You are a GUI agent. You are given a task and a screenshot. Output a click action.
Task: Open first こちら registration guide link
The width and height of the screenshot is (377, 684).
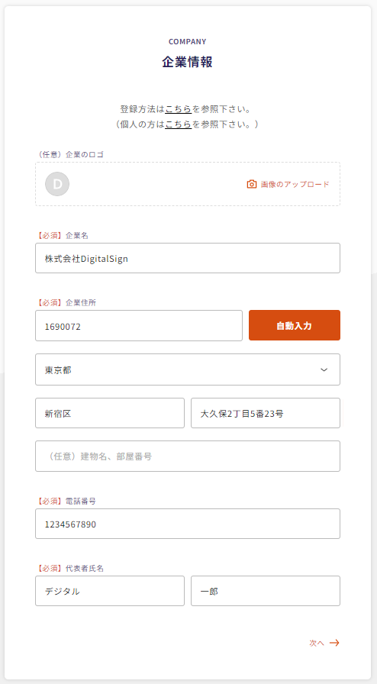pos(179,108)
